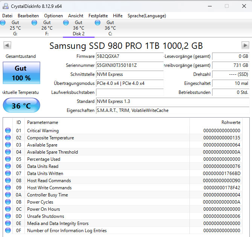Click the status orb for Available Spare Threshold

point(8,152)
